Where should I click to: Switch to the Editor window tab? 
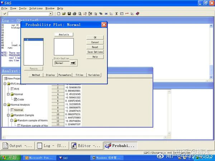[x=86, y=146]
